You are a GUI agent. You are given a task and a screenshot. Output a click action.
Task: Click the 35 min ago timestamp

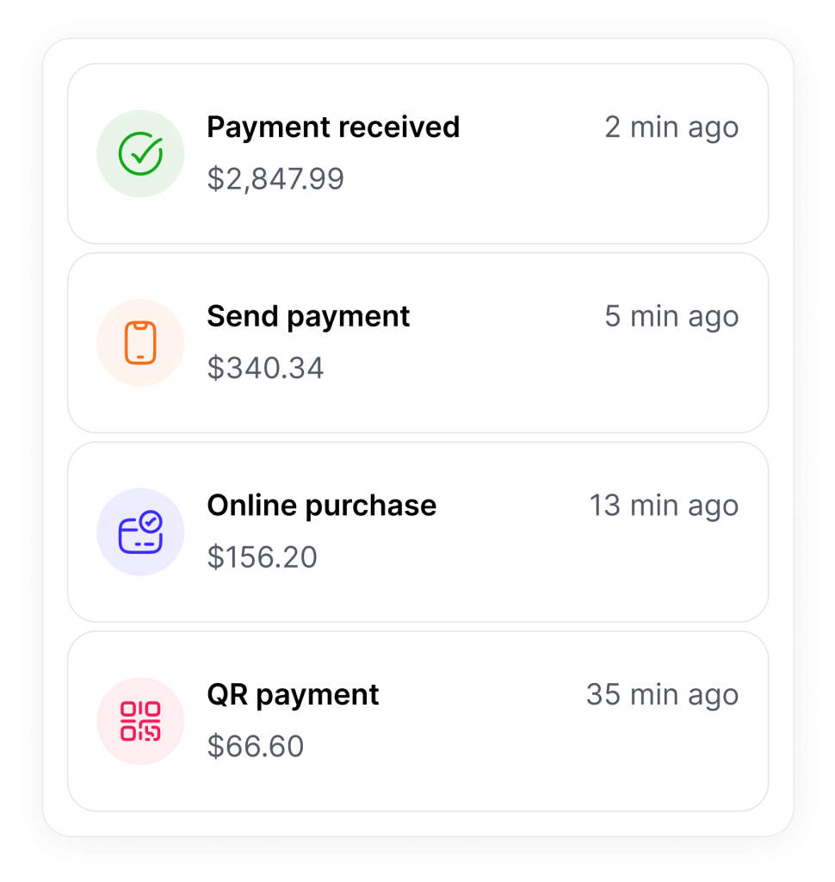(x=662, y=695)
